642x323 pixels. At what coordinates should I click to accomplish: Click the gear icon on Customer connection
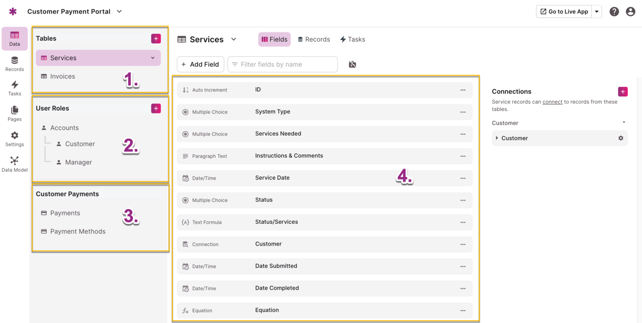pyautogui.click(x=621, y=138)
